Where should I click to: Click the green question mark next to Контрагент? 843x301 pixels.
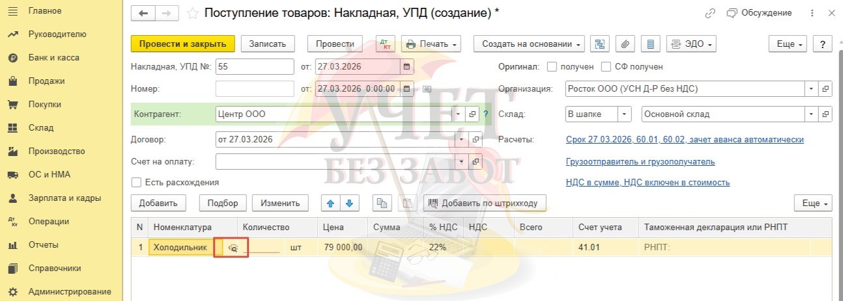point(486,114)
